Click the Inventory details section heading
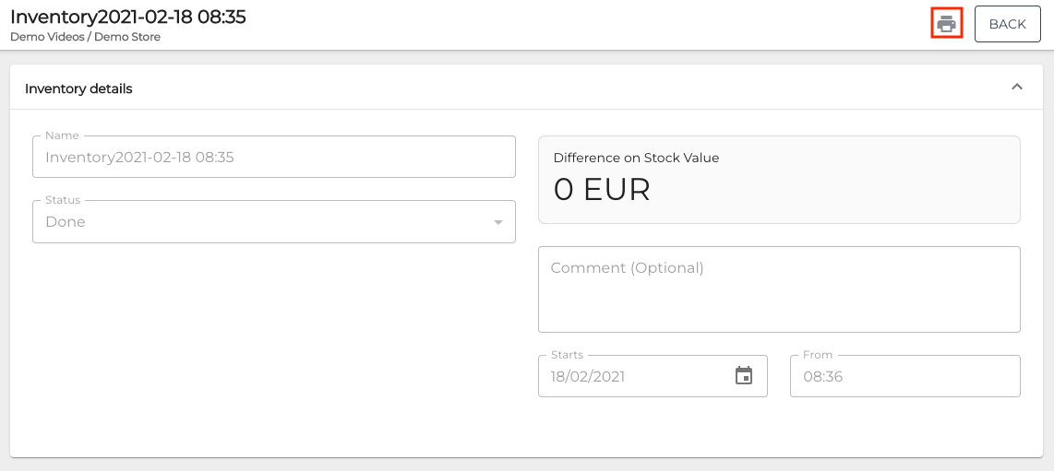 (78, 88)
